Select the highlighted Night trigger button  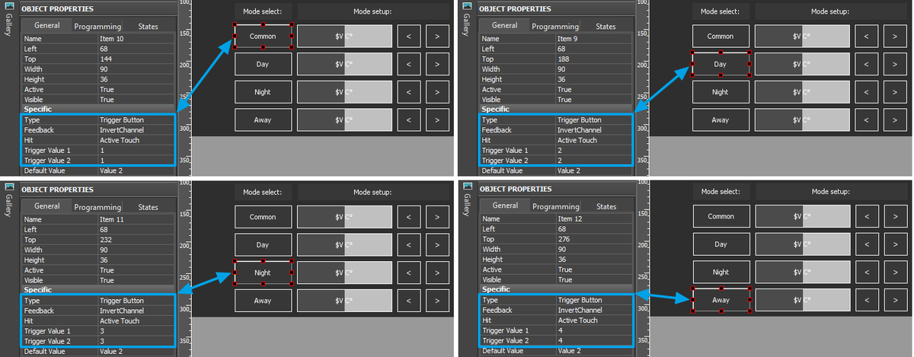tap(262, 273)
